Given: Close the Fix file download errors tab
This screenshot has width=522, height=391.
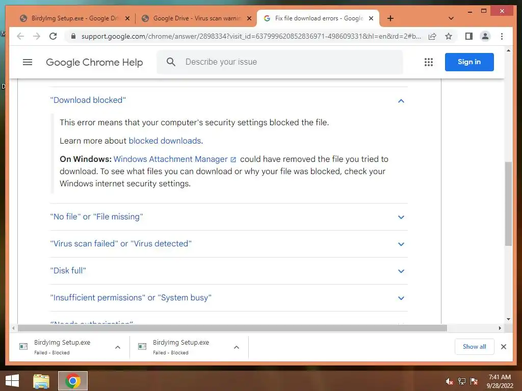Looking at the screenshot, I should point(371,18).
